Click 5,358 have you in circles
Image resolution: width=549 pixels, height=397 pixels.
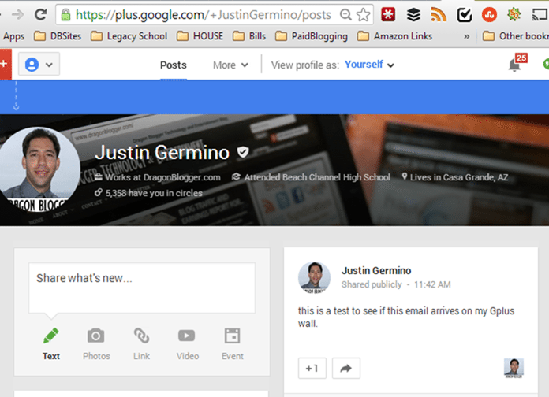pyautogui.click(x=148, y=193)
